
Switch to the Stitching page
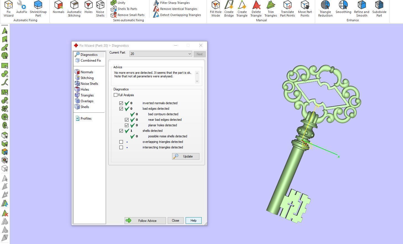[87, 78]
